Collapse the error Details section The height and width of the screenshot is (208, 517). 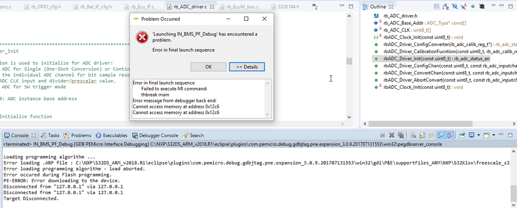[247, 67]
